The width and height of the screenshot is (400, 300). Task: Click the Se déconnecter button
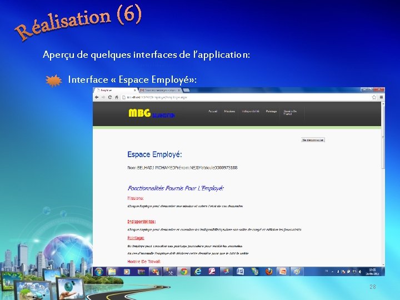(313, 140)
